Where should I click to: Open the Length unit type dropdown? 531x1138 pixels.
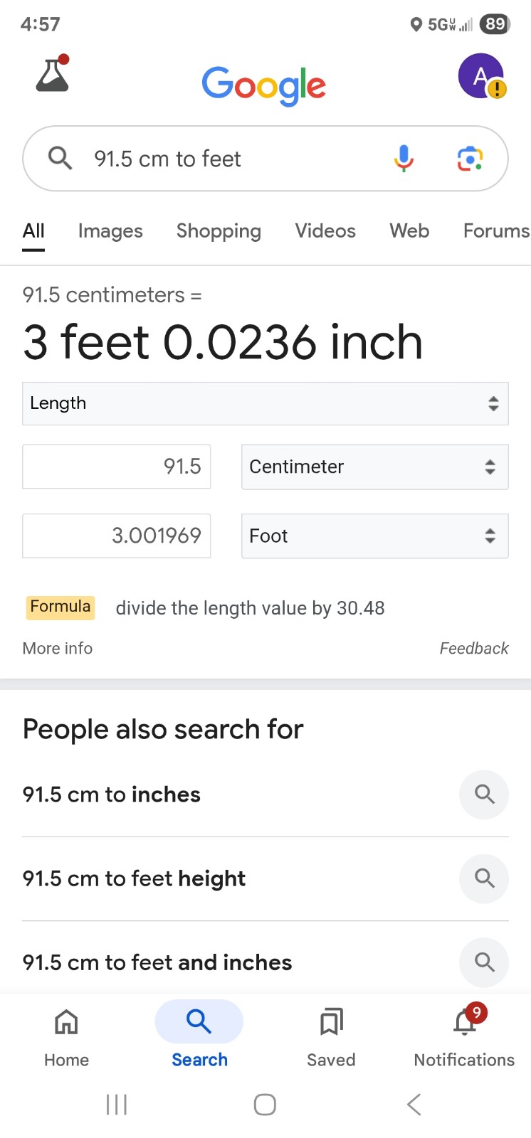[x=265, y=403]
